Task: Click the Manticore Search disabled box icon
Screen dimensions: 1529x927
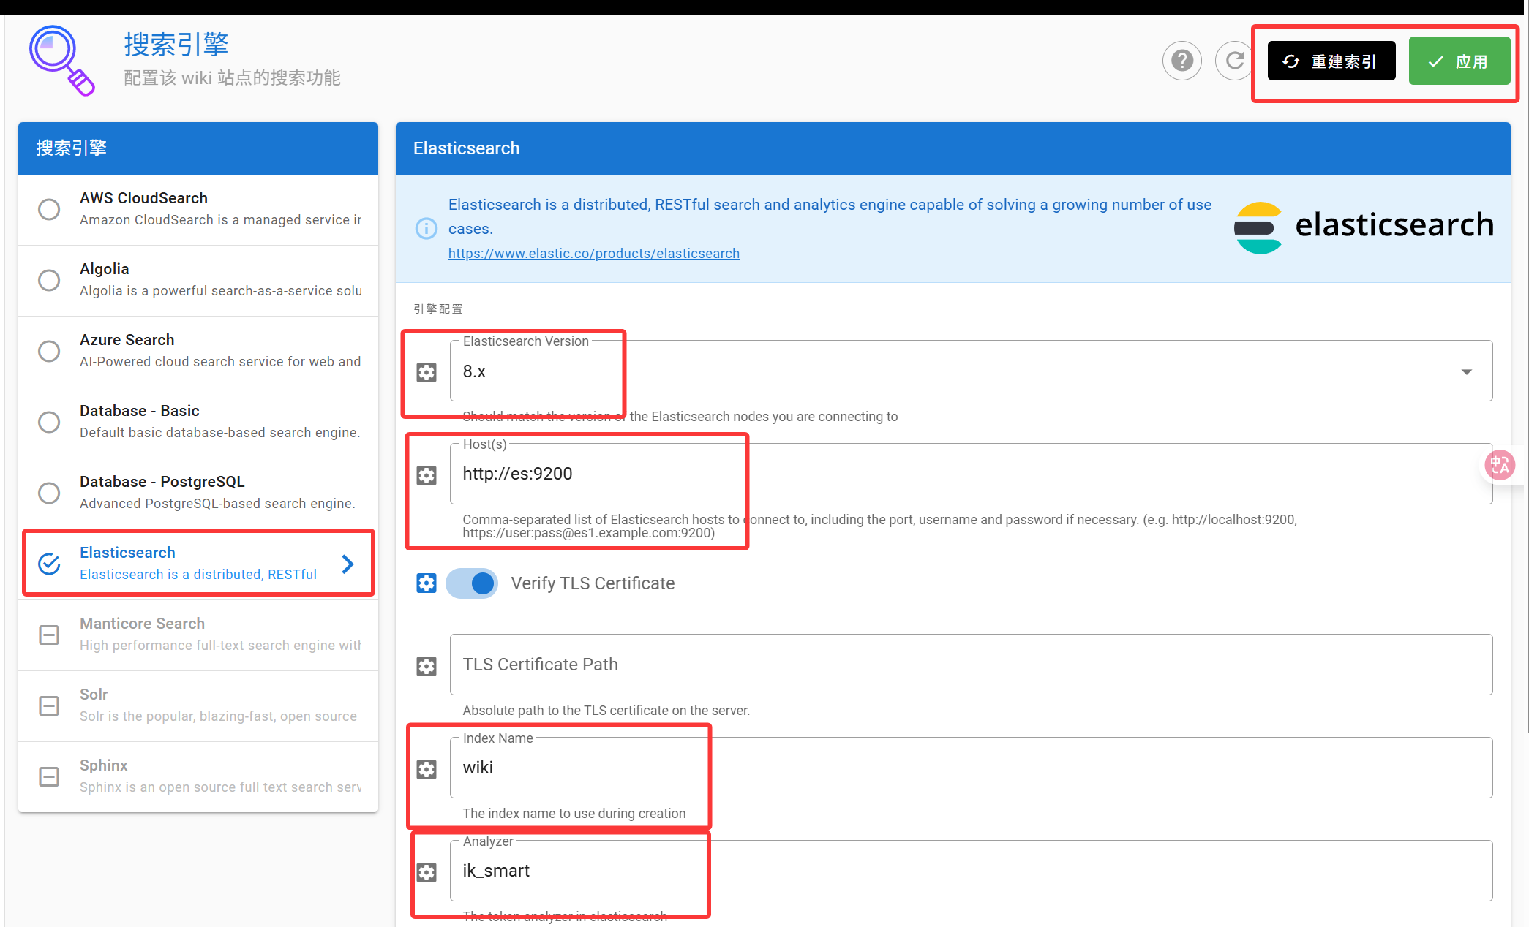Action: [49, 635]
